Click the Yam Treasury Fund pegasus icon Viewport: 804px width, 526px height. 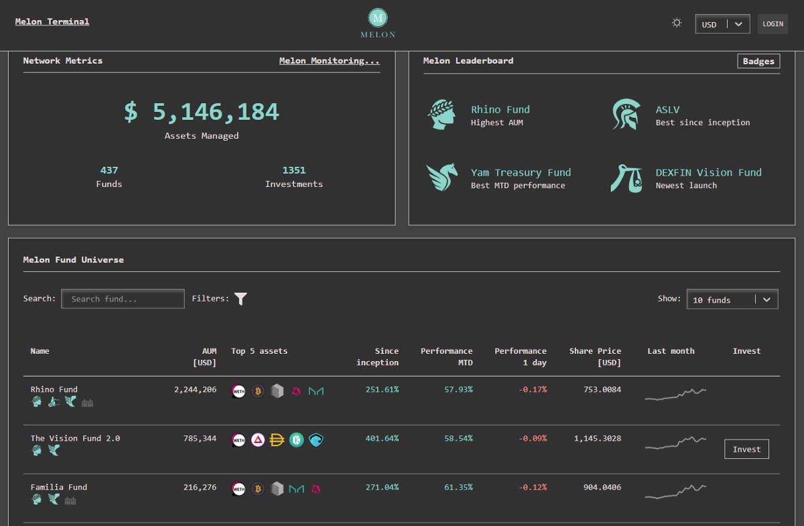point(442,178)
